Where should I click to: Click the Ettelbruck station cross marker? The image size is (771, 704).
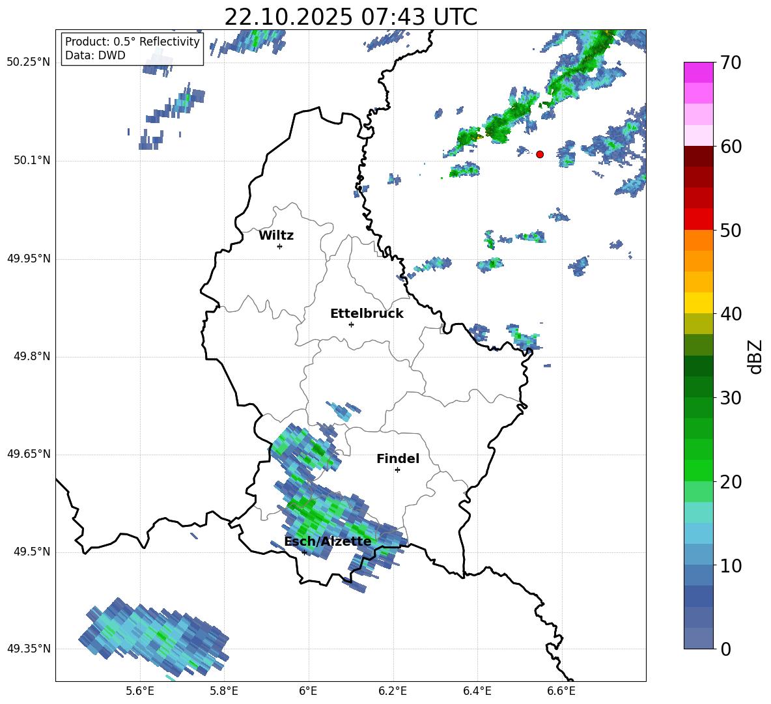pyautogui.click(x=351, y=324)
